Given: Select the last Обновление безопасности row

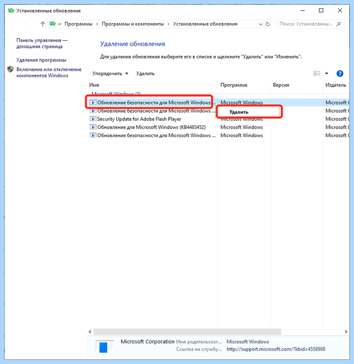Looking at the screenshot, I should pos(156,135).
